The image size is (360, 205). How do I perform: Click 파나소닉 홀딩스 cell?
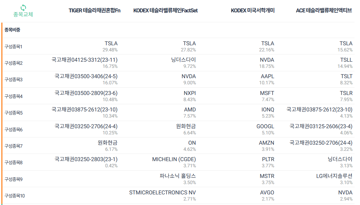(x=178, y=179)
